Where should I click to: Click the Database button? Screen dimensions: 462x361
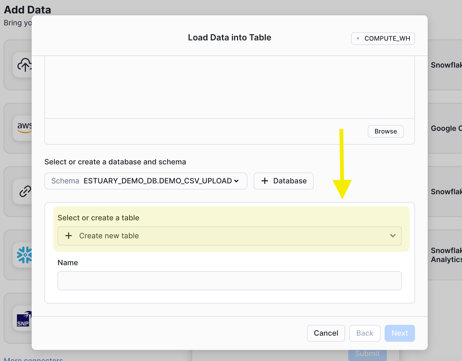click(283, 181)
